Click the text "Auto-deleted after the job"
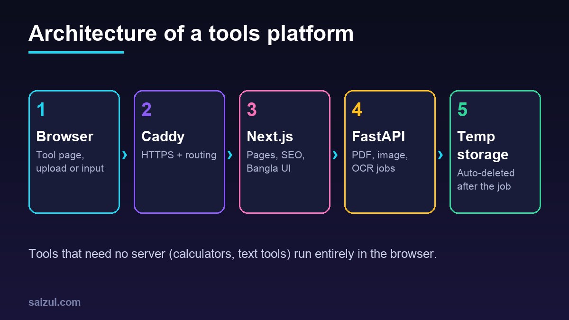The width and height of the screenshot is (569, 320). click(486, 180)
